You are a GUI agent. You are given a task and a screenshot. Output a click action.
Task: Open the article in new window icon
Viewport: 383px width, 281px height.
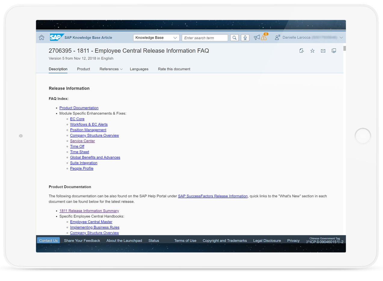[x=334, y=51]
